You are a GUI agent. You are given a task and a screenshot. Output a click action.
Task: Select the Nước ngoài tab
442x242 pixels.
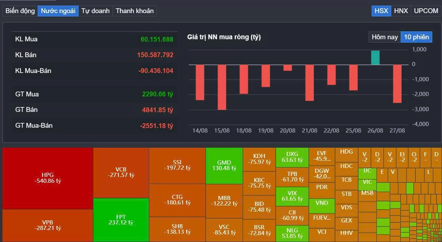coord(58,11)
